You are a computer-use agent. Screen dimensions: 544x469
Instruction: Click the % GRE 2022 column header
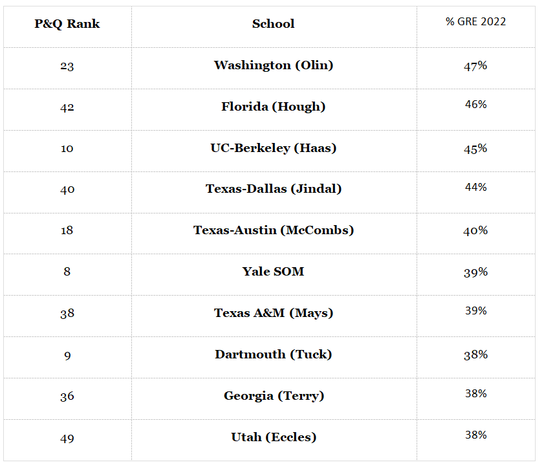[475, 21]
